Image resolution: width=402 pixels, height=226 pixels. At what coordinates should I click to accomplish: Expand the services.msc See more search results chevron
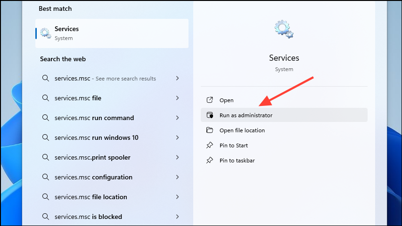click(177, 78)
